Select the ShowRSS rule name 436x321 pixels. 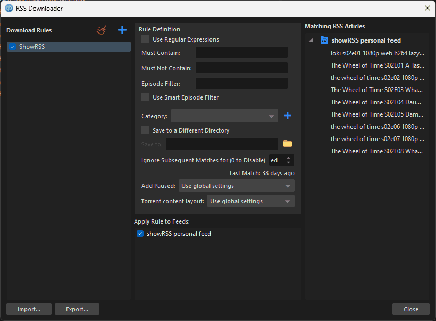click(32, 46)
